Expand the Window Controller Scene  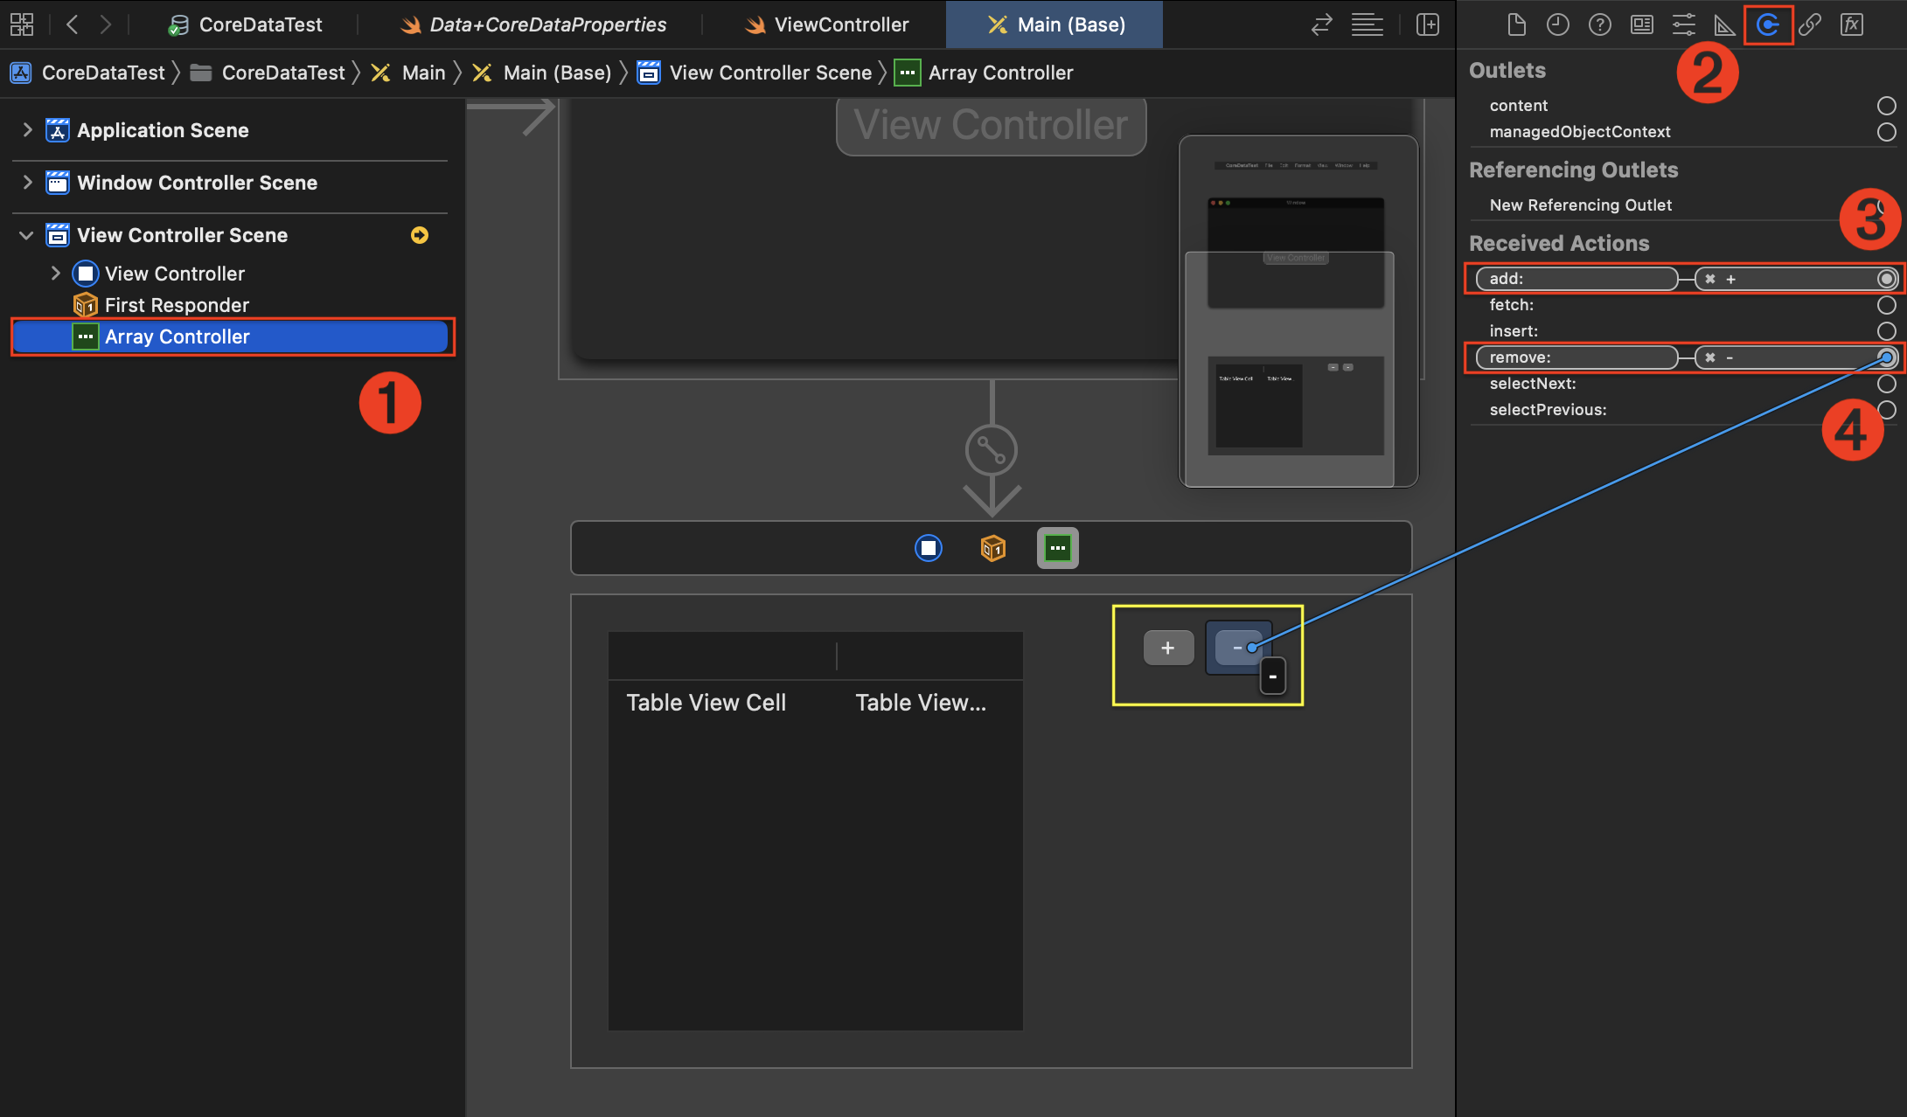(x=27, y=183)
